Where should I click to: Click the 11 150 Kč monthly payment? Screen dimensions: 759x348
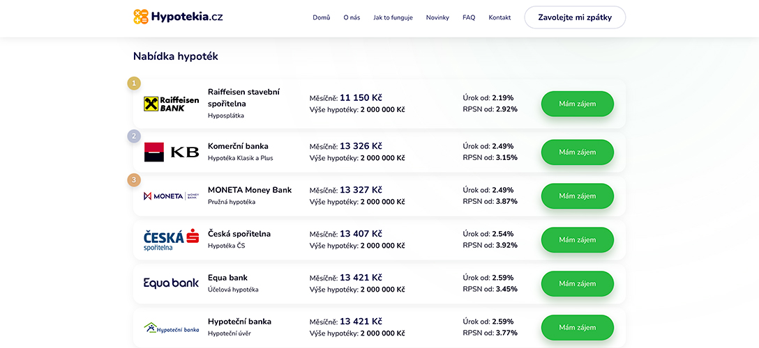[x=361, y=97]
